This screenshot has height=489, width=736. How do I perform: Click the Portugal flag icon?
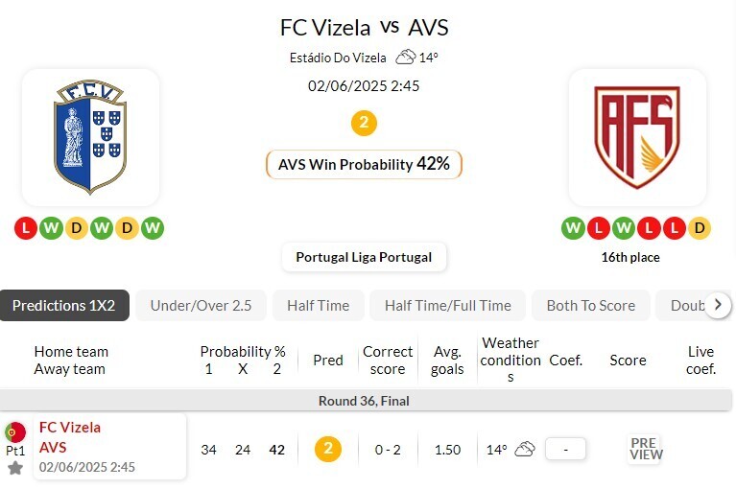pyautogui.click(x=15, y=432)
